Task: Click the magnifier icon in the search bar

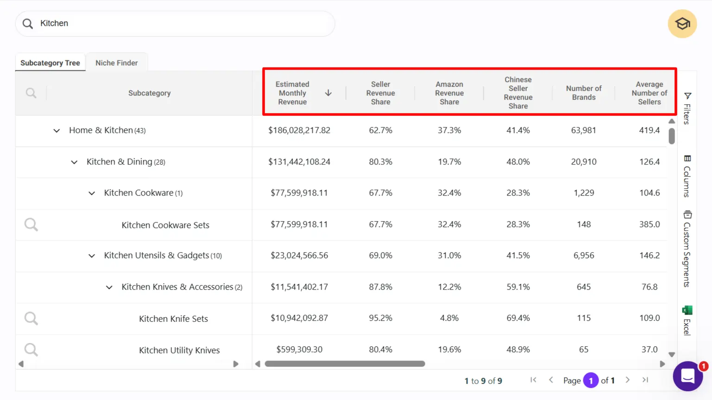Action: coord(27,23)
